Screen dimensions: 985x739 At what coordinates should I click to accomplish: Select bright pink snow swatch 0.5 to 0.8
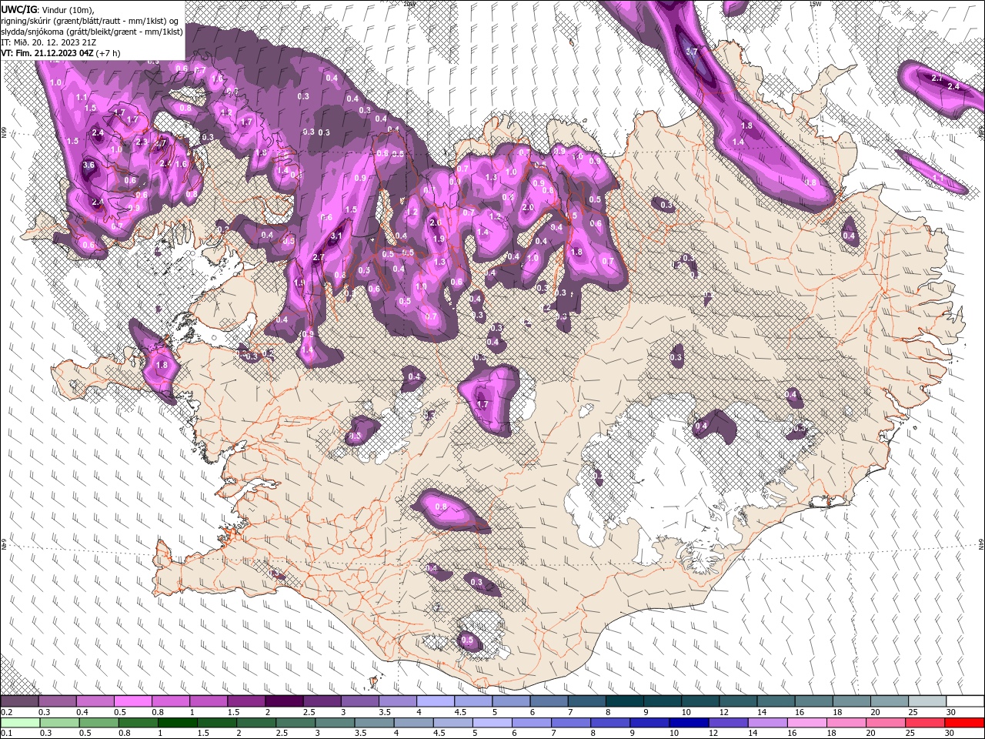tap(133, 701)
